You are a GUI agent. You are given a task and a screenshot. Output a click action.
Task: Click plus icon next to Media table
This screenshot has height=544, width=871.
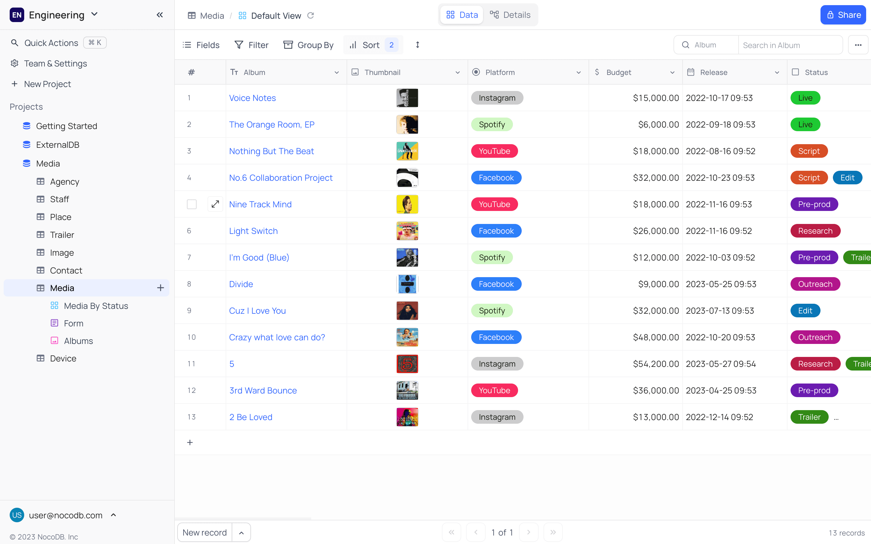pyautogui.click(x=161, y=288)
